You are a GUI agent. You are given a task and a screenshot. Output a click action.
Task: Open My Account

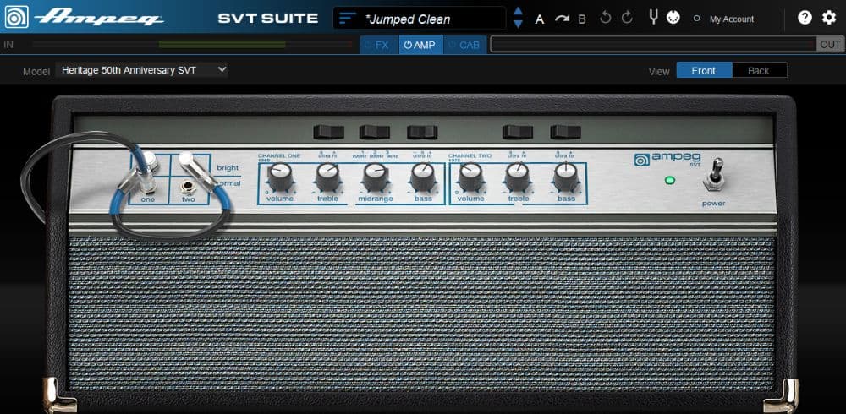tap(732, 19)
